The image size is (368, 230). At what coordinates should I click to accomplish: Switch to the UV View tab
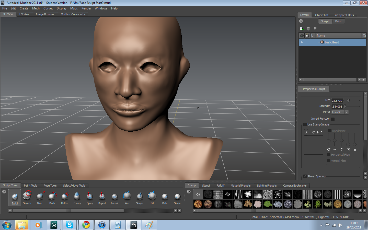pos(24,14)
